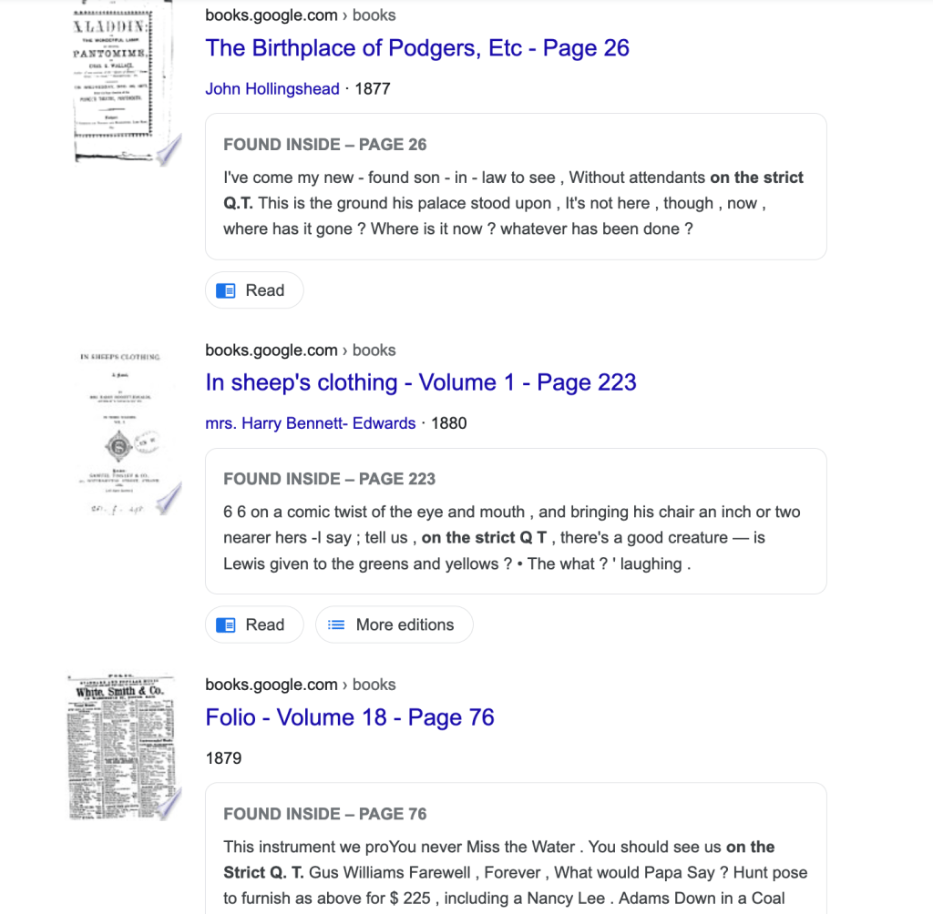This screenshot has height=914, width=933.
Task: Click the In Sheep's Clothing cover thumbnail
Action: pos(124,433)
